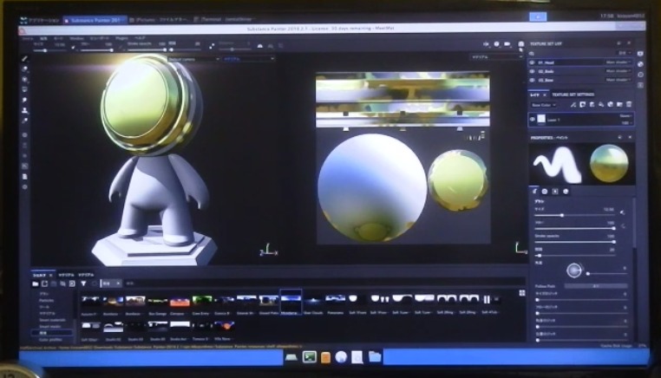
Task: Hide the 03_Base texture set
Action: 532,80
